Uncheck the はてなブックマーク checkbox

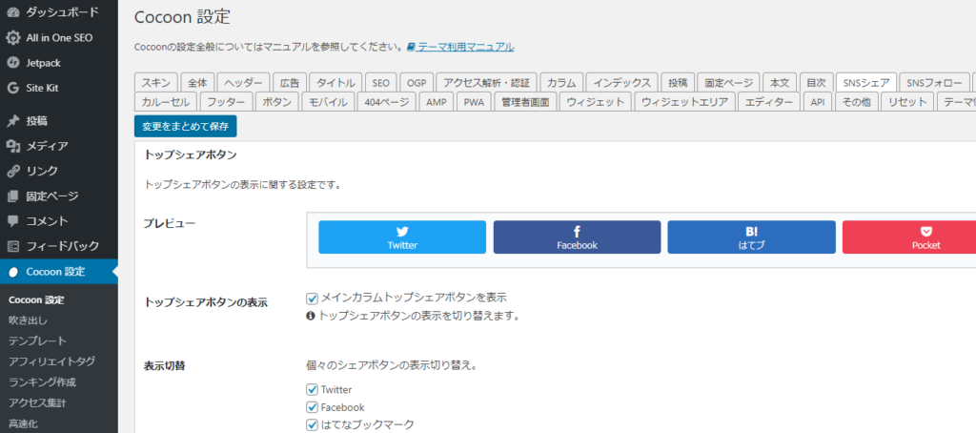(x=313, y=425)
